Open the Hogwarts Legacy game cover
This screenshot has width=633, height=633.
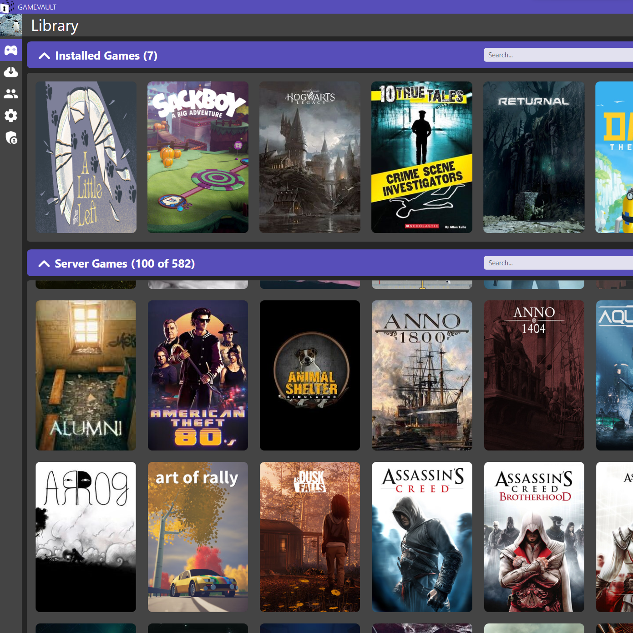pyautogui.click(x=309, y=157)
